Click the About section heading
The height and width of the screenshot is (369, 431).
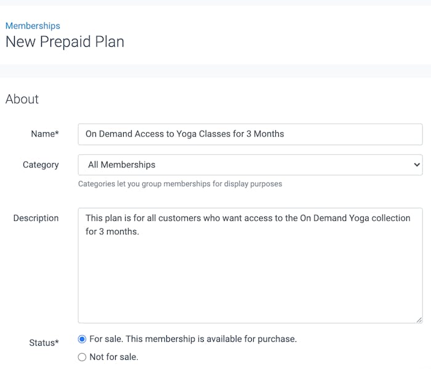point(22,99)
